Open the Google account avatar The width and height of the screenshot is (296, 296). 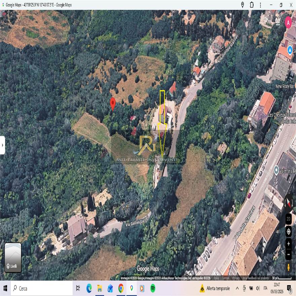[288, 23]
